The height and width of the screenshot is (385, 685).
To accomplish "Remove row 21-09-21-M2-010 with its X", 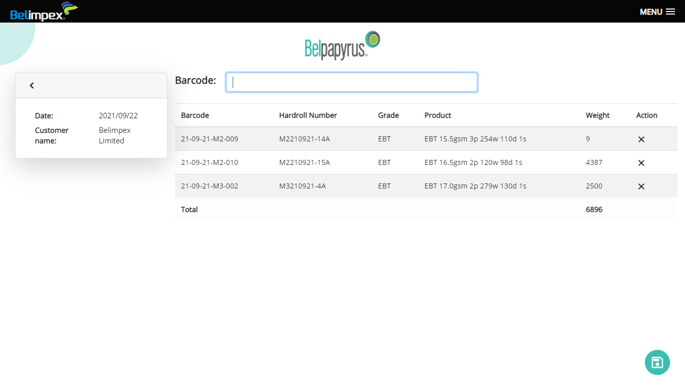I will tap(641, 163).
